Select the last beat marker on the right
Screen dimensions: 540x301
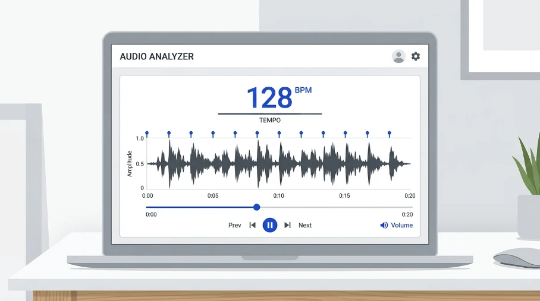(x=390, y=134)
